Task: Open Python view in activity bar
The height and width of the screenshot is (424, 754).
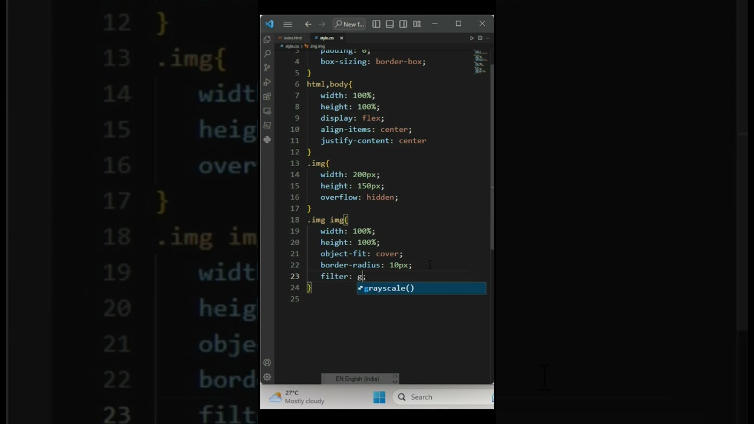Action: (x=267, y=140)
